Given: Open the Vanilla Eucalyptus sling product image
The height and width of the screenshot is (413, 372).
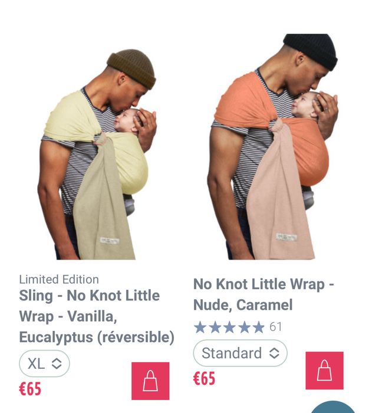Looking at the screenshot, I should click(97, 155).
